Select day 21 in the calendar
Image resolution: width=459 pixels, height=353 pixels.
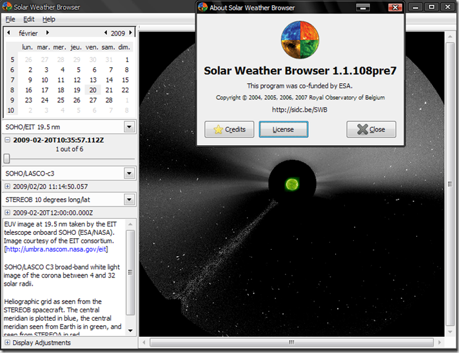(x=109, y=90)
